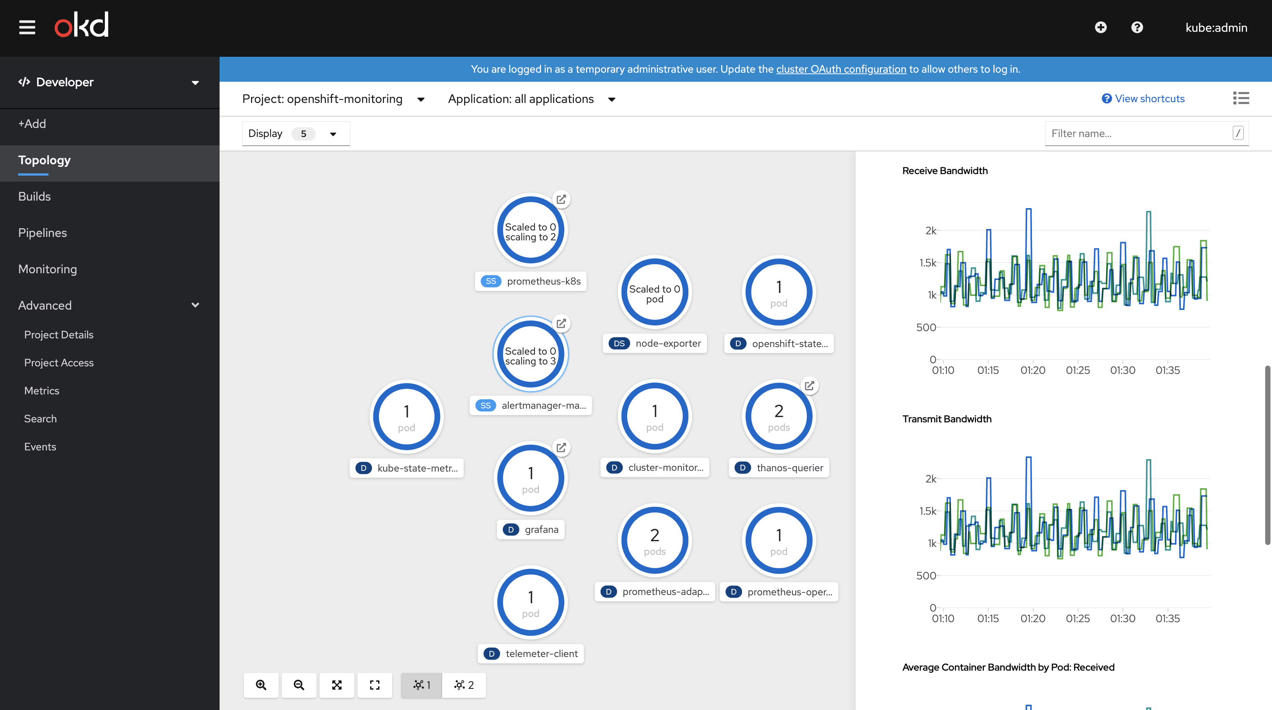The height and width of the screenshot is (710, 1272).
Task: Open URL icon on prometheus-k8s node
Action: coord(561,199)
